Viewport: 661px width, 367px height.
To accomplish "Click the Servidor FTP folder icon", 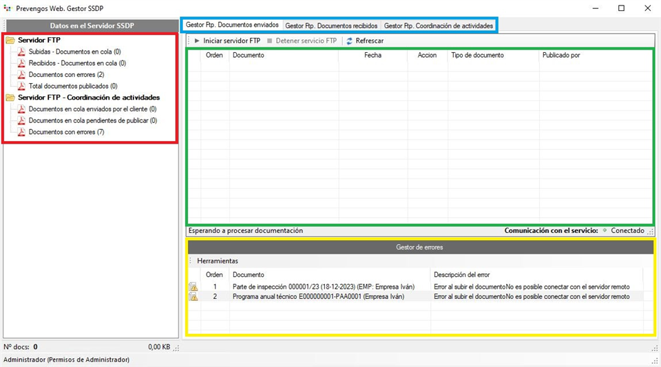I will coord(10,41).
